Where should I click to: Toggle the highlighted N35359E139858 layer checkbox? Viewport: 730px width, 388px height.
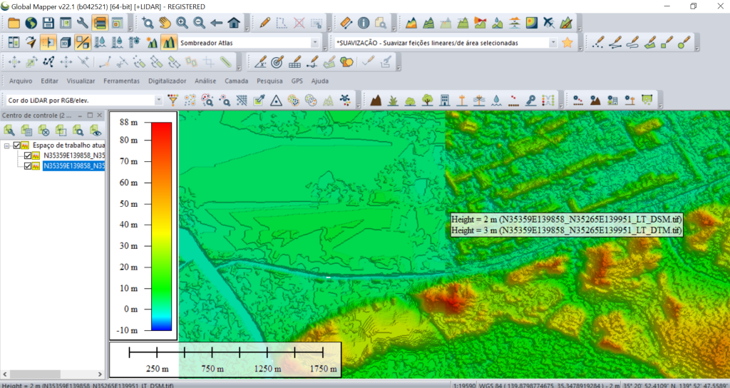(28, 165)
